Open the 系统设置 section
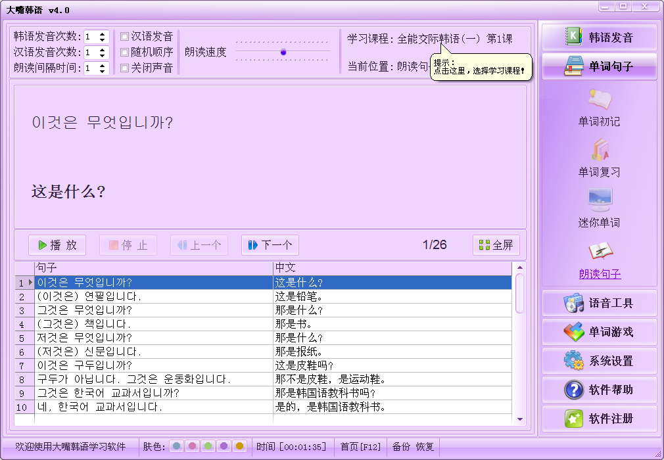The height and width of the screenshot is (460, 664). coord(599,361)
